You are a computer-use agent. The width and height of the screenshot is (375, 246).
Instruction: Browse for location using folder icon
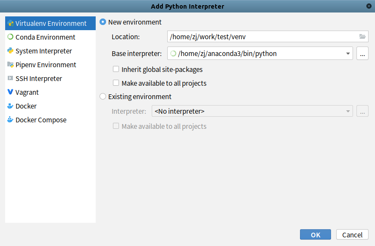click(362, 37)
